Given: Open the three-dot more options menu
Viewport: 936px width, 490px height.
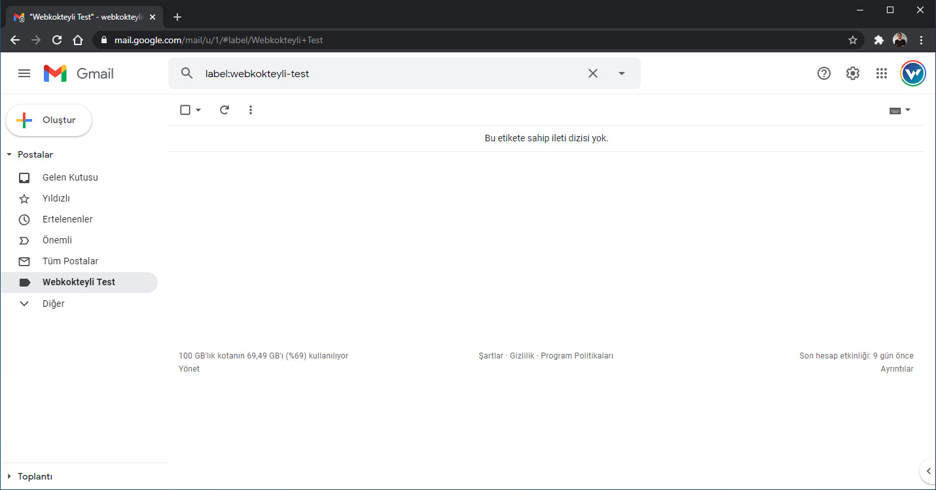Looking at the screenshot, I should [251, 110].
